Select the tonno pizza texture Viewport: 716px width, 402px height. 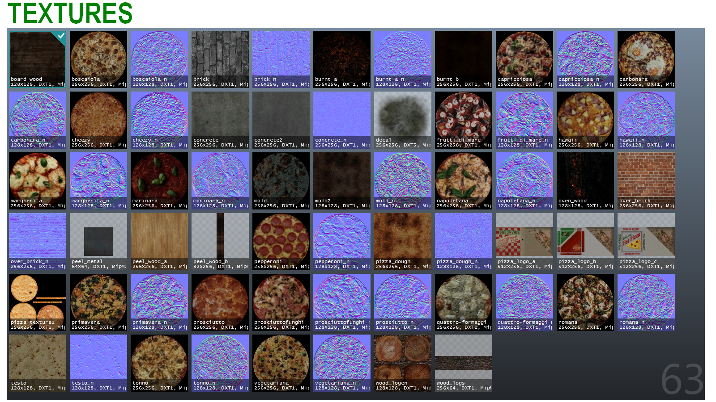click(x=159, y=363)
